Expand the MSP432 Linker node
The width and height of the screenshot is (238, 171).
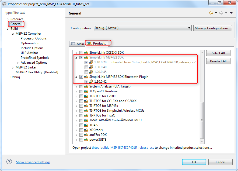click(x=13, y=68)
